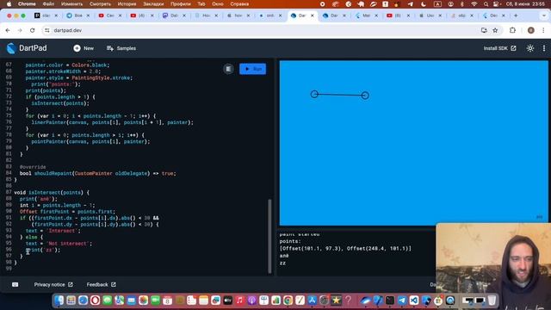Click the keyboard shortcuts icon in footer
Image resolution: width=551 pixels, height=310 pixels.
[x=15, y=284]
